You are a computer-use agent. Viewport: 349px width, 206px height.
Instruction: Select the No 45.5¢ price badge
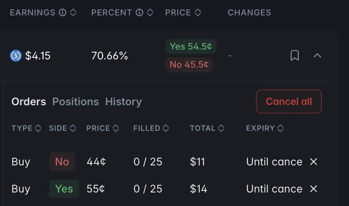click(189, 65)
